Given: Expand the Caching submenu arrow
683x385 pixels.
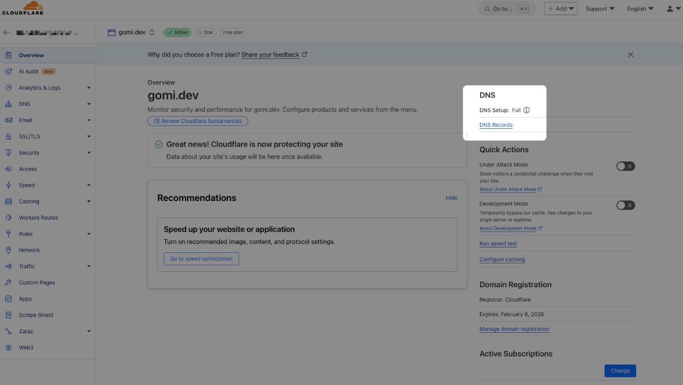Looking at the screenshot, I should click(89, 202).
